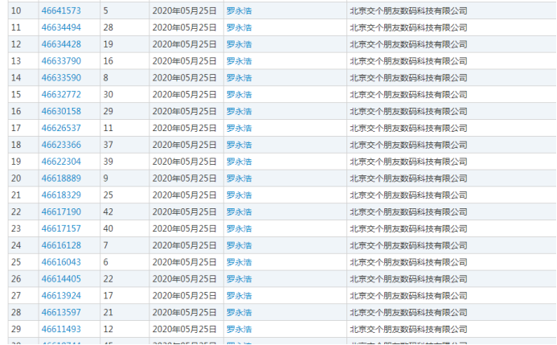Click 罗永浩 link in row 20
Viewport: 557px width, 345px height.
[x=239, y=178]
